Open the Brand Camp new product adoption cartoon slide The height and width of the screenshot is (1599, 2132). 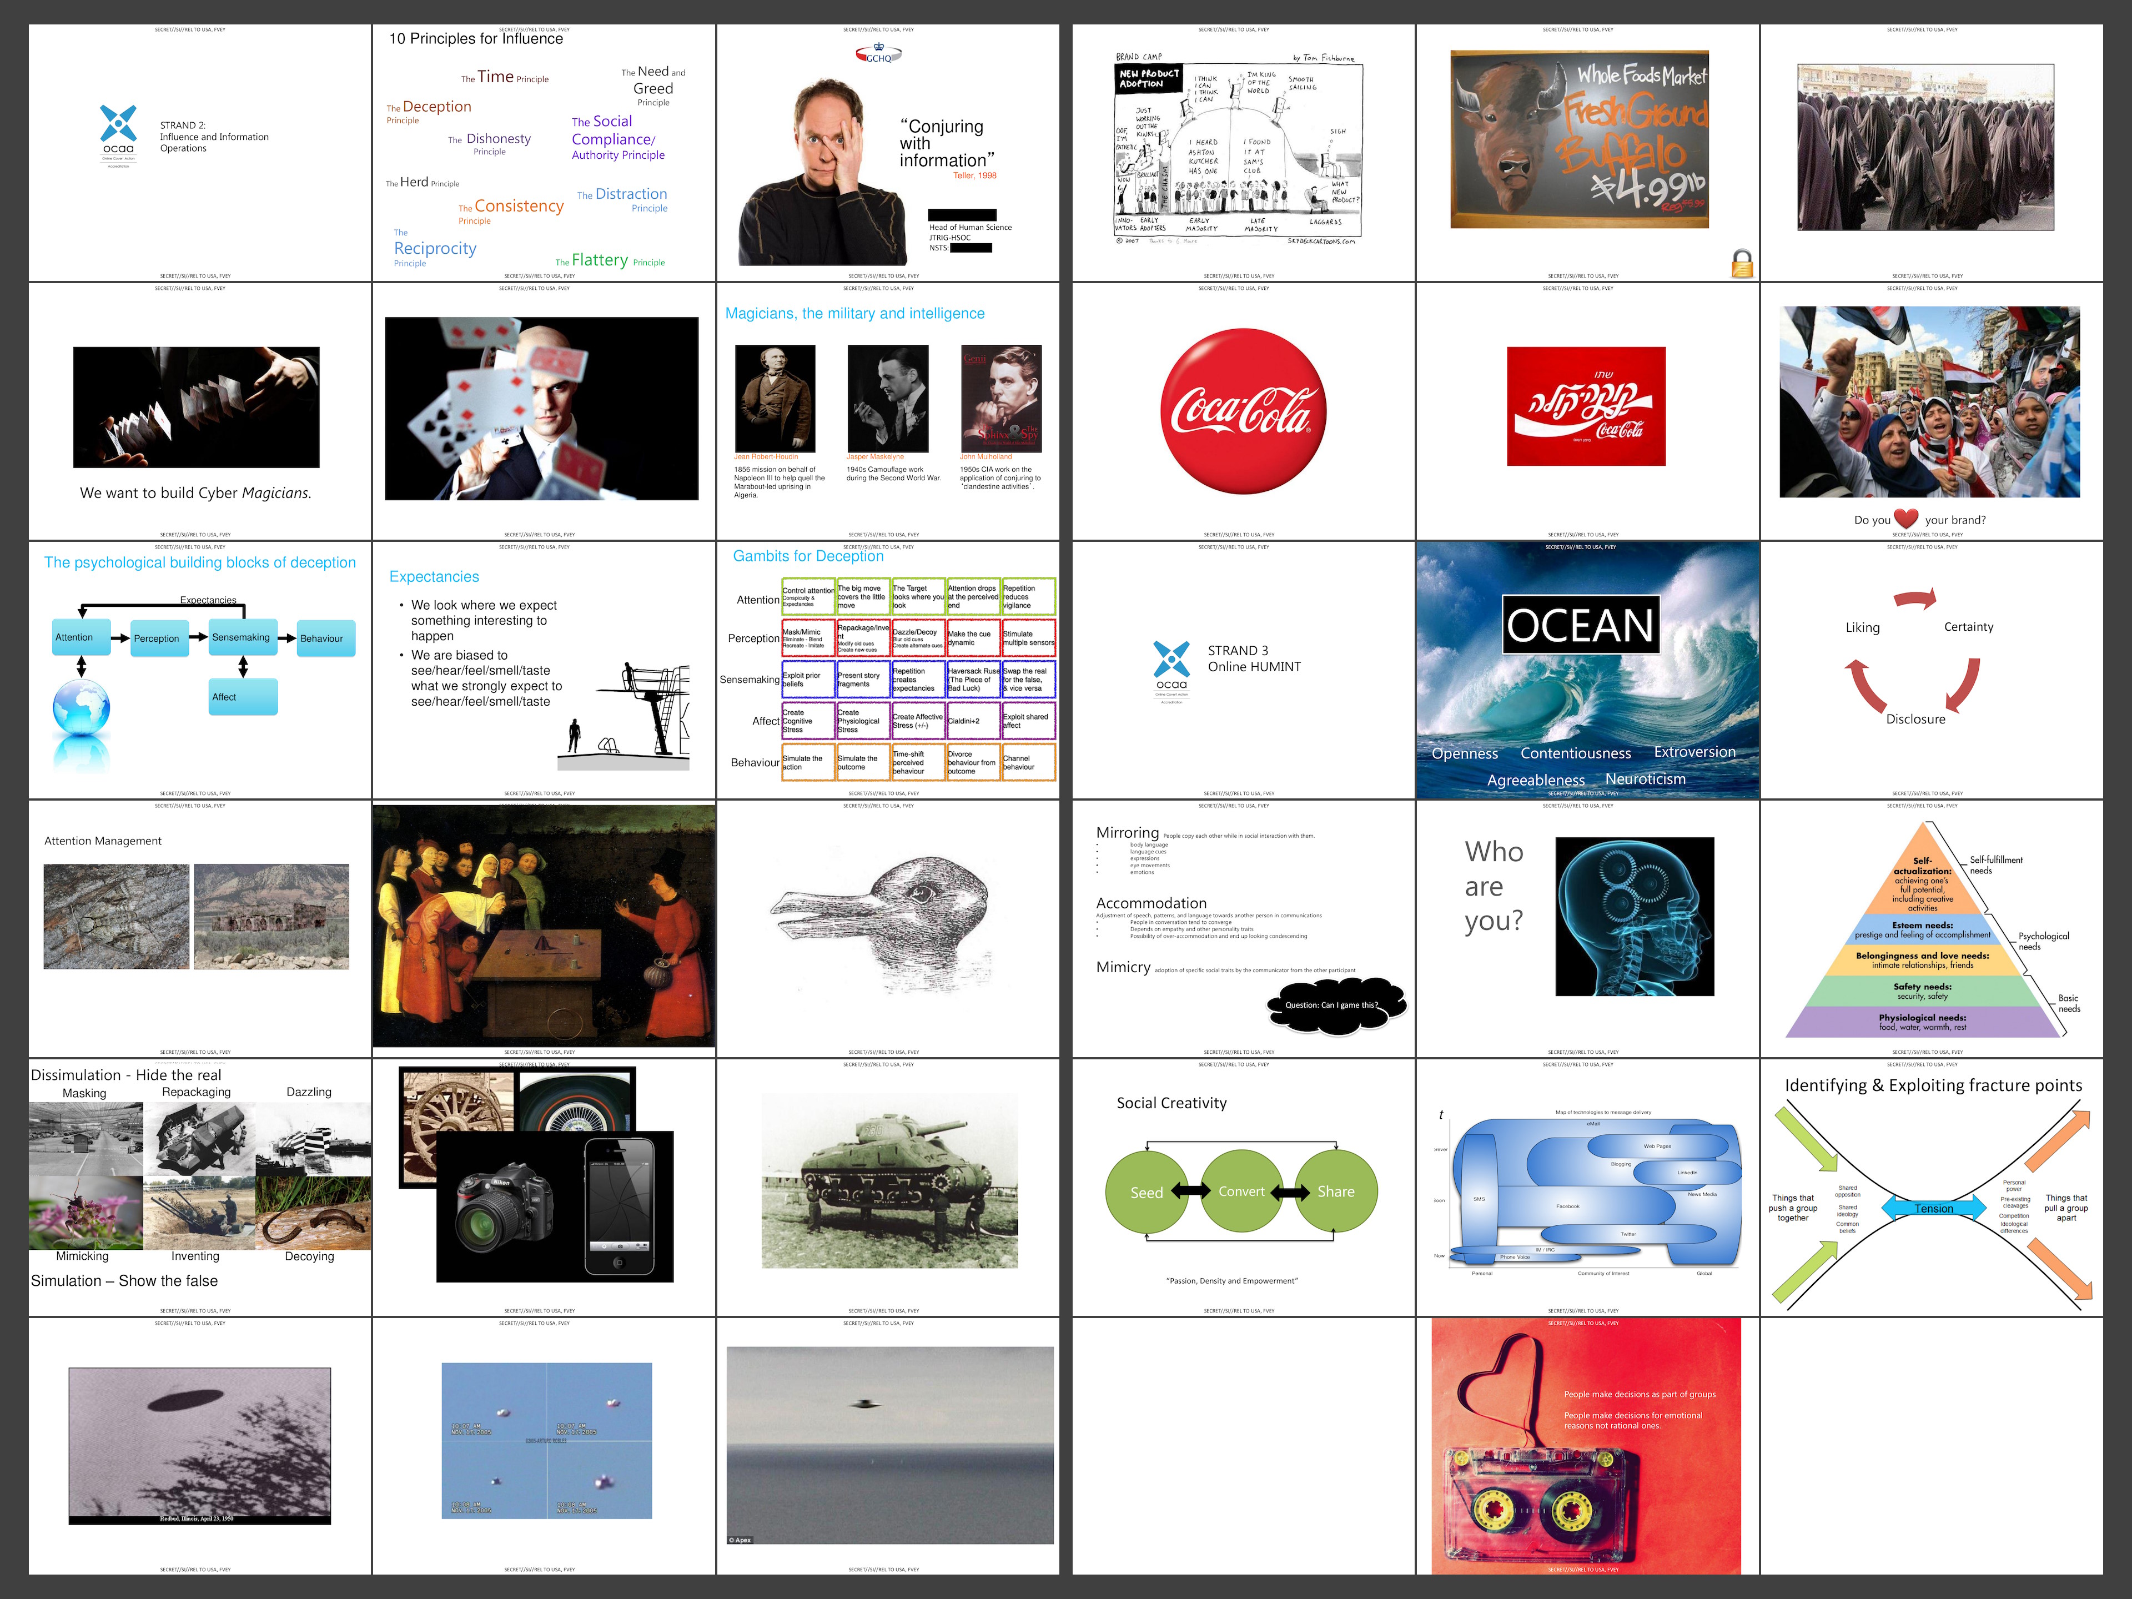click(x=1243, y=152)
